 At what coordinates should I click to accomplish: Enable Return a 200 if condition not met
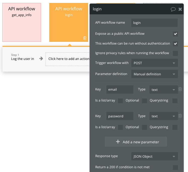click(x=175, y=167)
